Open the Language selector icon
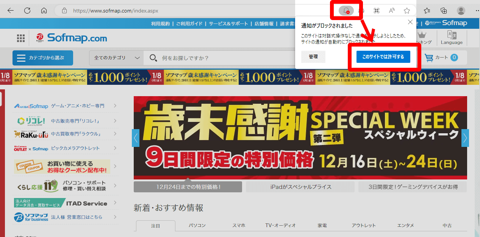Viewport: 480px width, 237px height. (x=452, y=38)
